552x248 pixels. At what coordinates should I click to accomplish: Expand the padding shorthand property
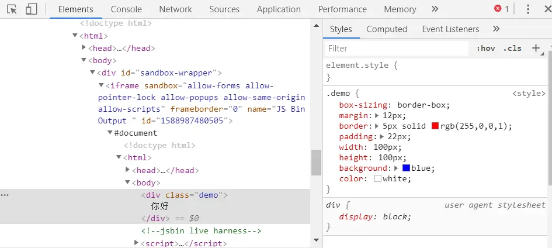click(x=382, y=136)
